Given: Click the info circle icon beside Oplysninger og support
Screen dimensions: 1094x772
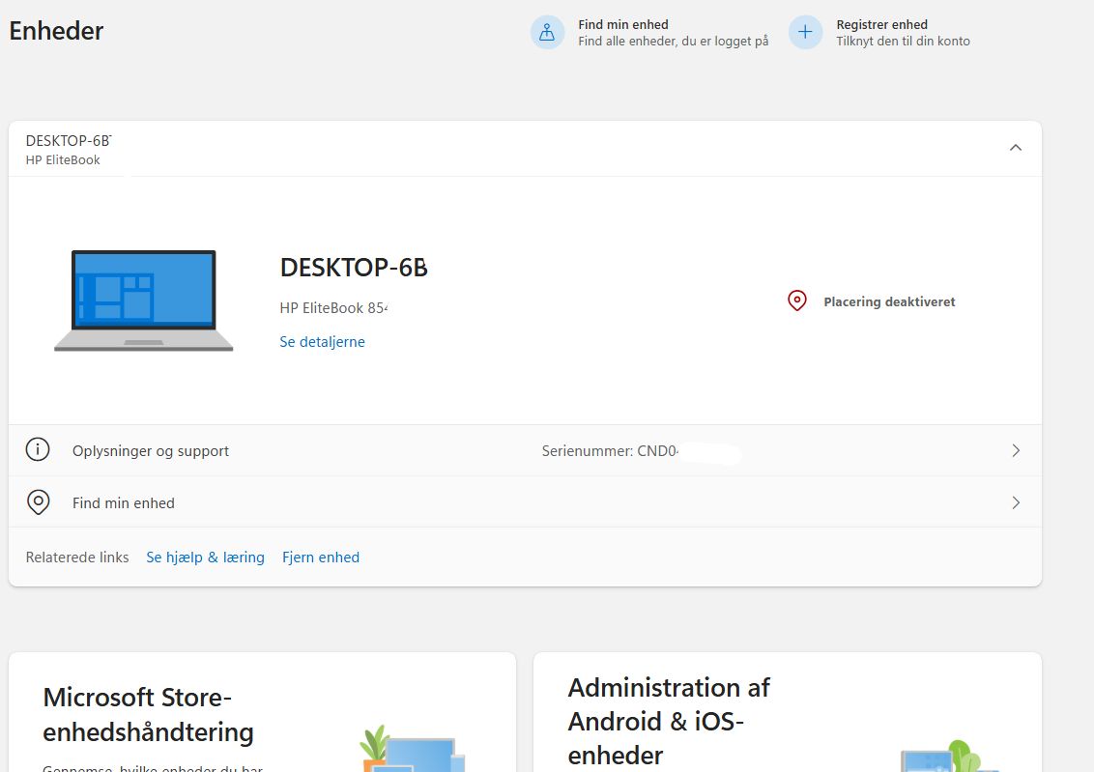Looking at the screenshot, I should 38,450.
